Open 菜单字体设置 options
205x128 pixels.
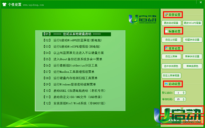pos(192,56)
